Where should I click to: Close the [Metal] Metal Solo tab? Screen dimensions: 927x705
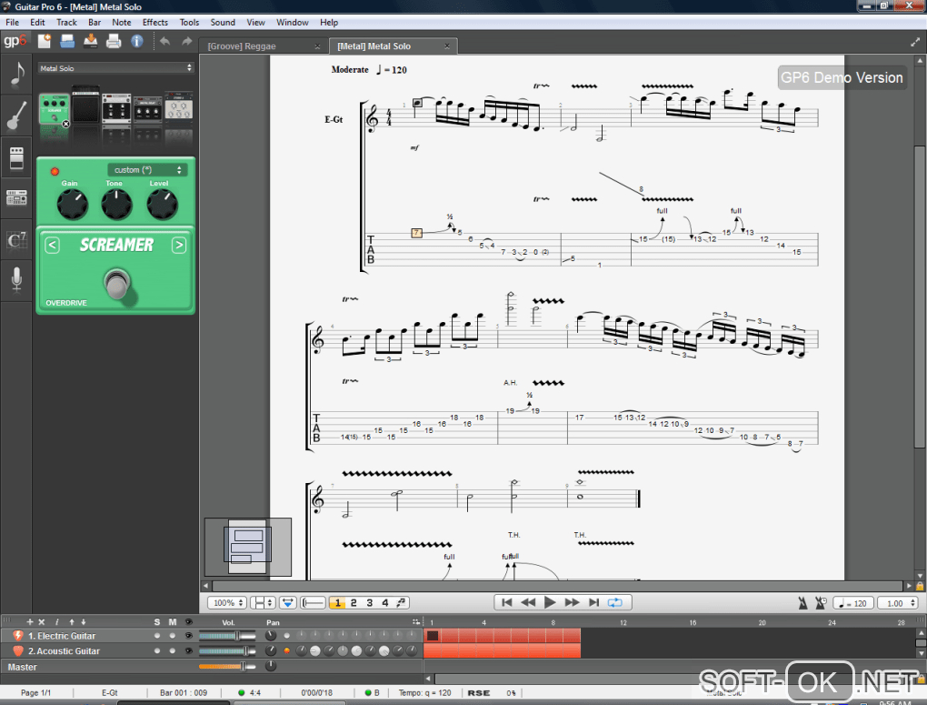point(447,46)
